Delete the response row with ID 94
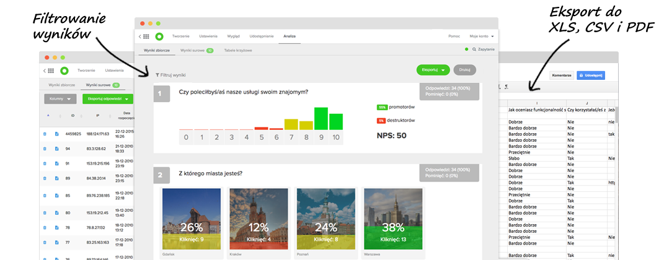Viewport: 659px width, 260px height. click(45, 149)
